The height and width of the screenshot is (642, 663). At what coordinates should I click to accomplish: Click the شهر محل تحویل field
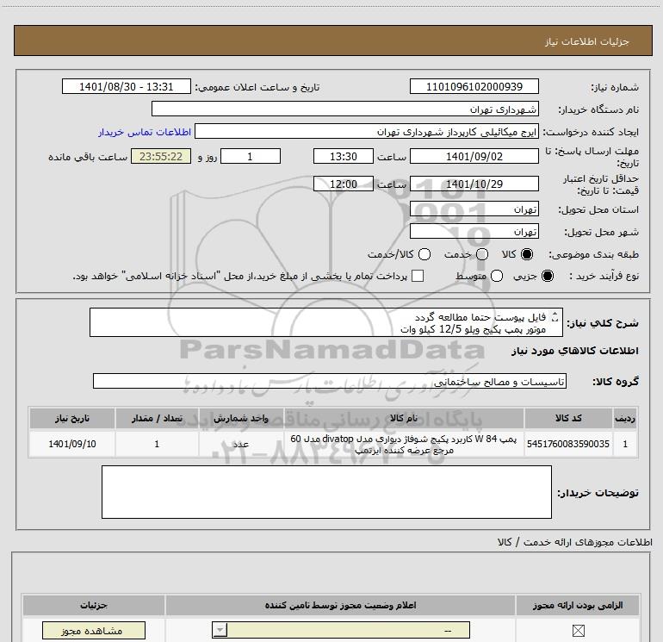(x=474, y=231)
